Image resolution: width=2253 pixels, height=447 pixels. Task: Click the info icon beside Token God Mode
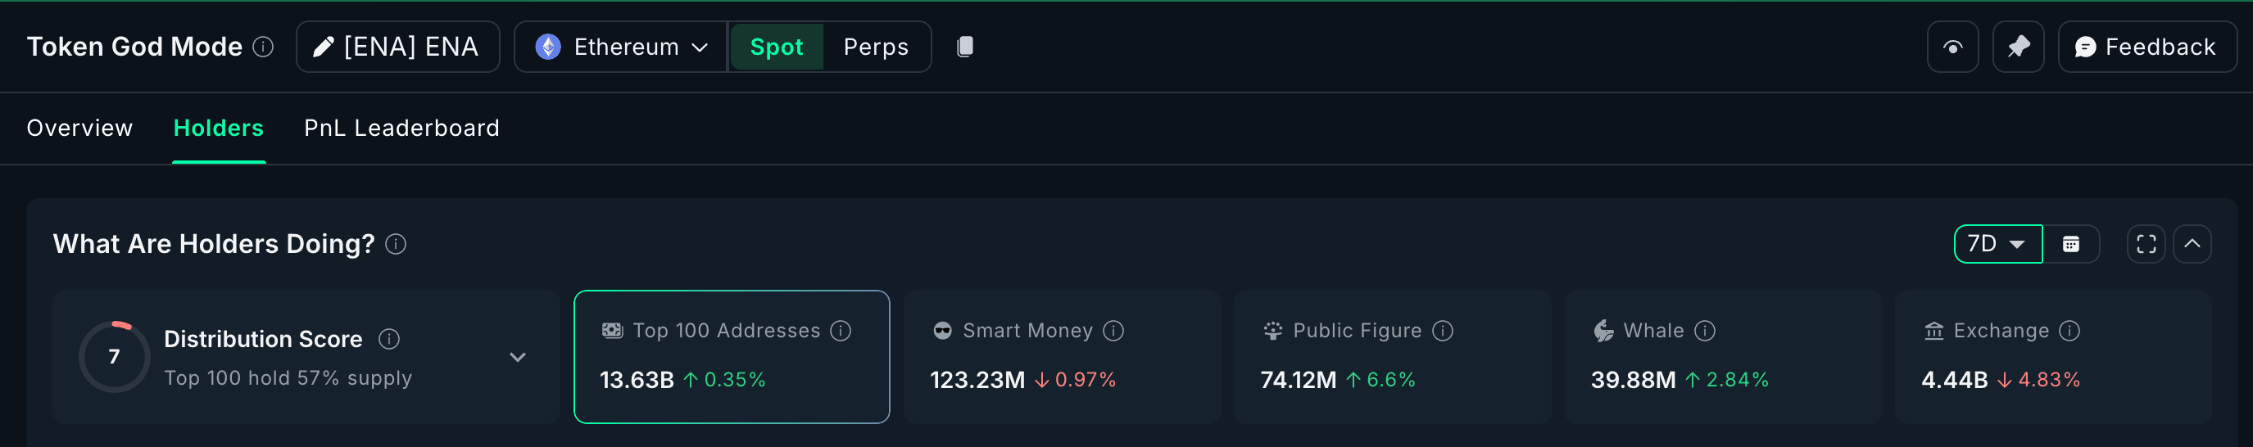coord(263,47)
